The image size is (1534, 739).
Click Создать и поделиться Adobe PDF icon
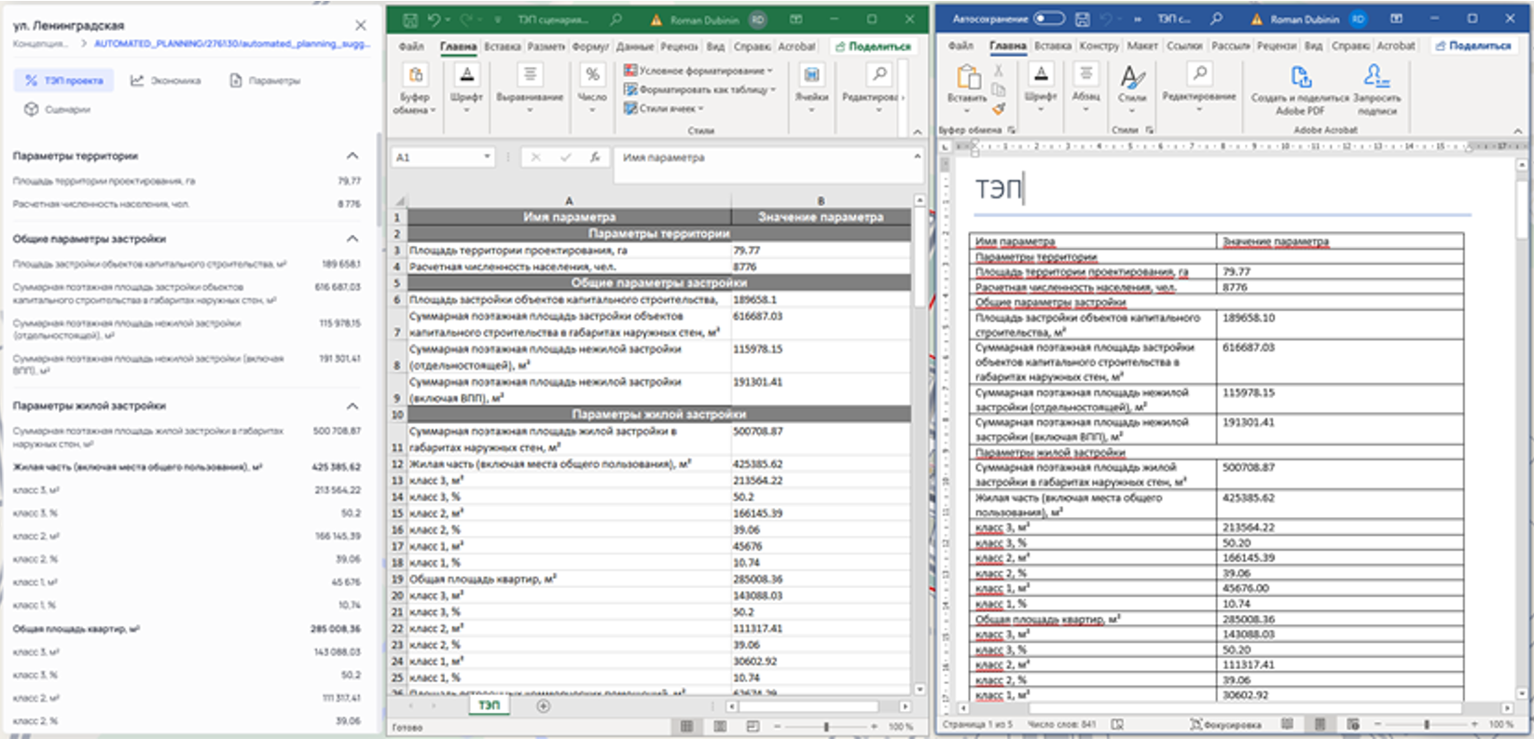[x=1300, y=75]
